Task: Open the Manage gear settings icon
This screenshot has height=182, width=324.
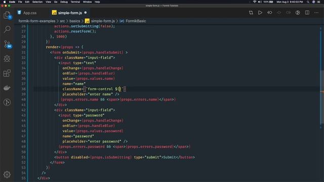Action: tap(7, 174)
